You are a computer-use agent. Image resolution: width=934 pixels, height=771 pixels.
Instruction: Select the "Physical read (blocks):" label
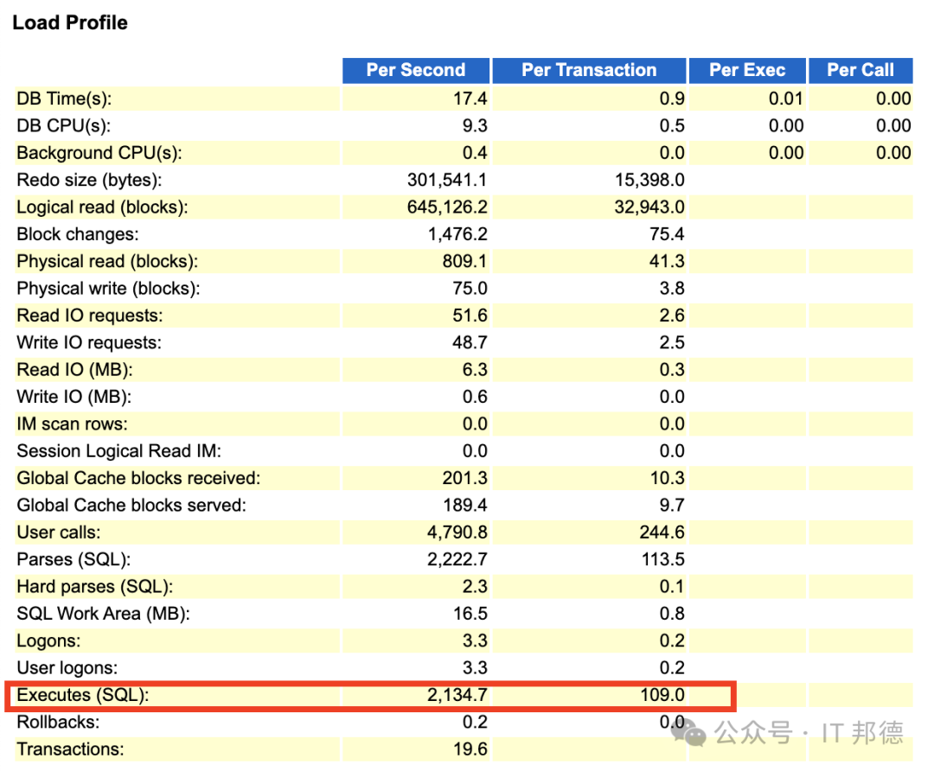[x=107, y=261]
